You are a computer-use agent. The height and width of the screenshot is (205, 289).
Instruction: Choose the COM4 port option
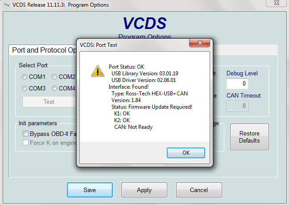coord(54,88)
